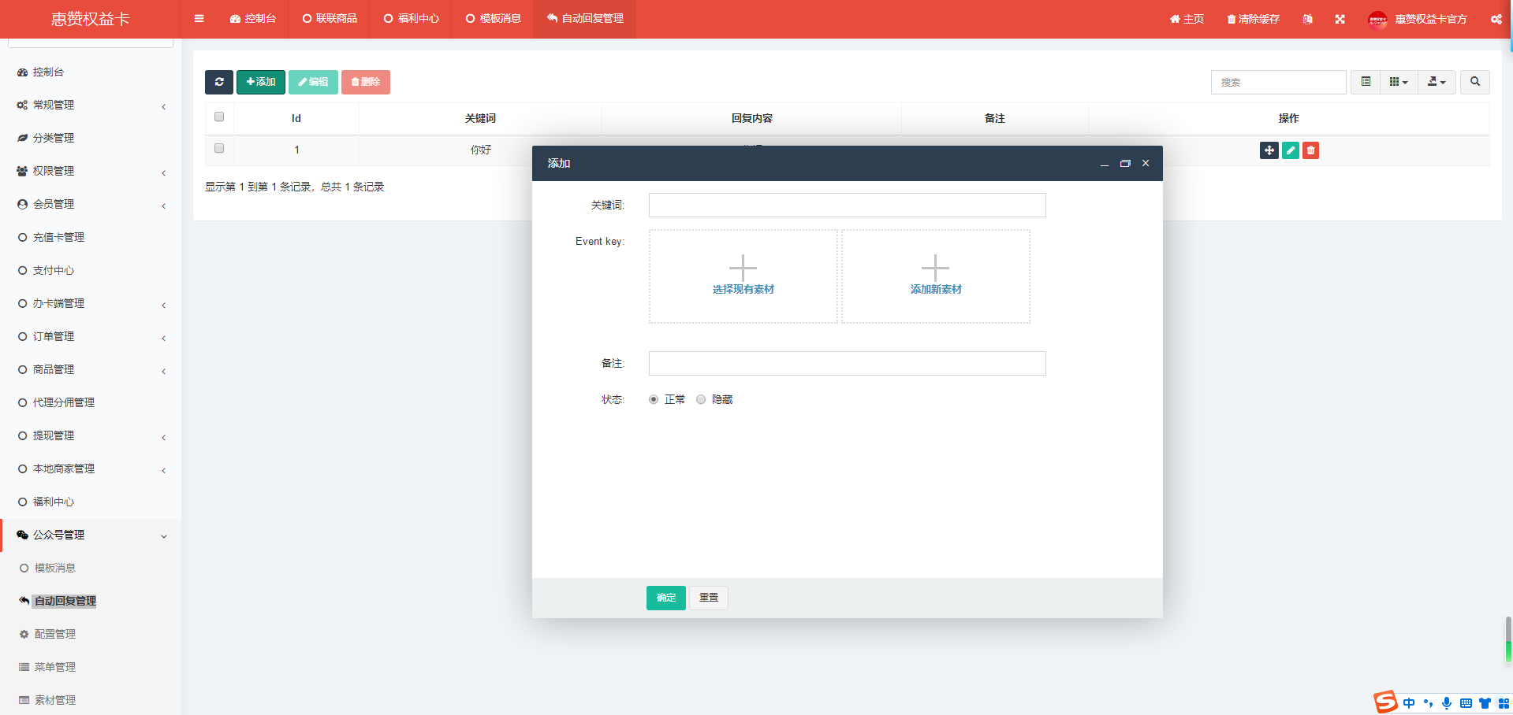Click the plus icon for 添加新素材

click(x=935, y=268)
